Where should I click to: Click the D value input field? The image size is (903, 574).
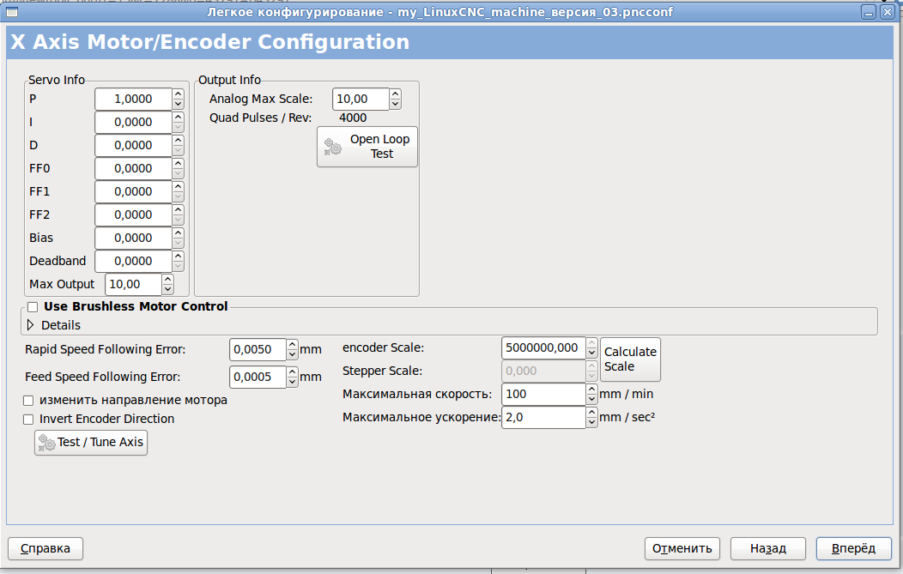[133, 145]
